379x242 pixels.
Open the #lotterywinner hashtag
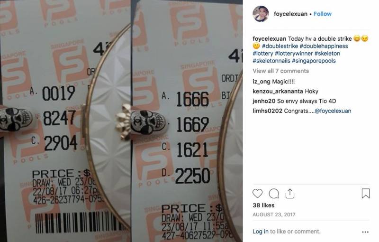pos(294,54)
